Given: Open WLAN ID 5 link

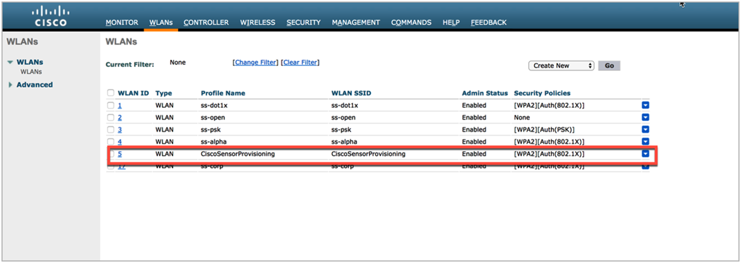Looking at the screenshot, I should pyautogui.click(x=120, y=154).
